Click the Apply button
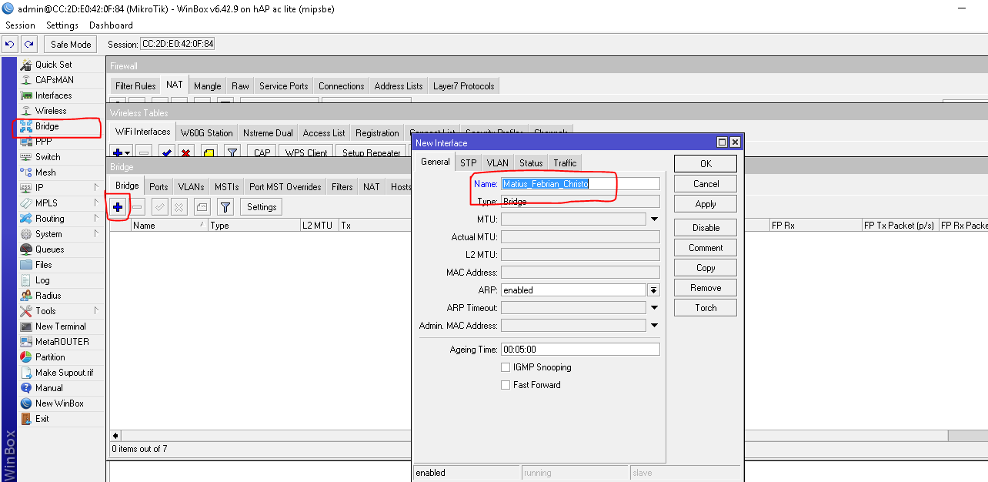The image size is (988, 482). pos(706,204)
